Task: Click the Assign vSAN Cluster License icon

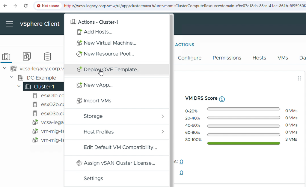Action: pyautogui.click(x=79, y=163)
